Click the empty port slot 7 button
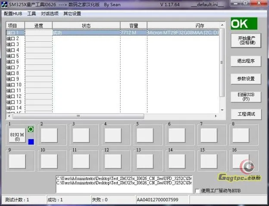 (209, 135)
